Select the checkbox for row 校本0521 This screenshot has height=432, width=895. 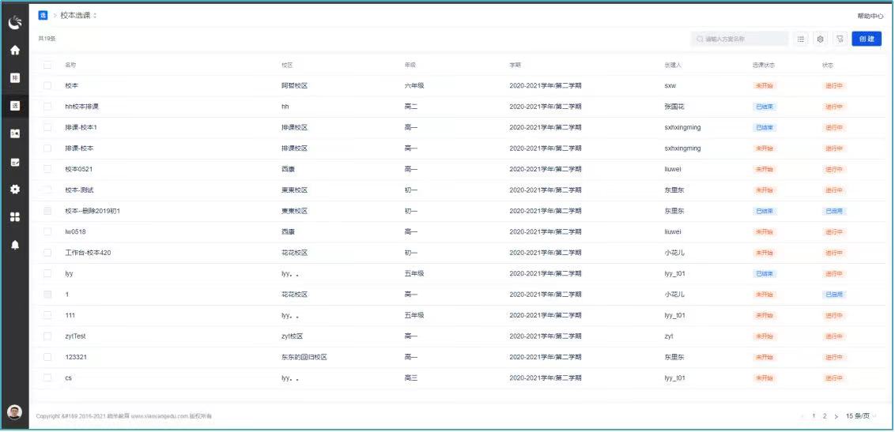click(x=47, y=169)
